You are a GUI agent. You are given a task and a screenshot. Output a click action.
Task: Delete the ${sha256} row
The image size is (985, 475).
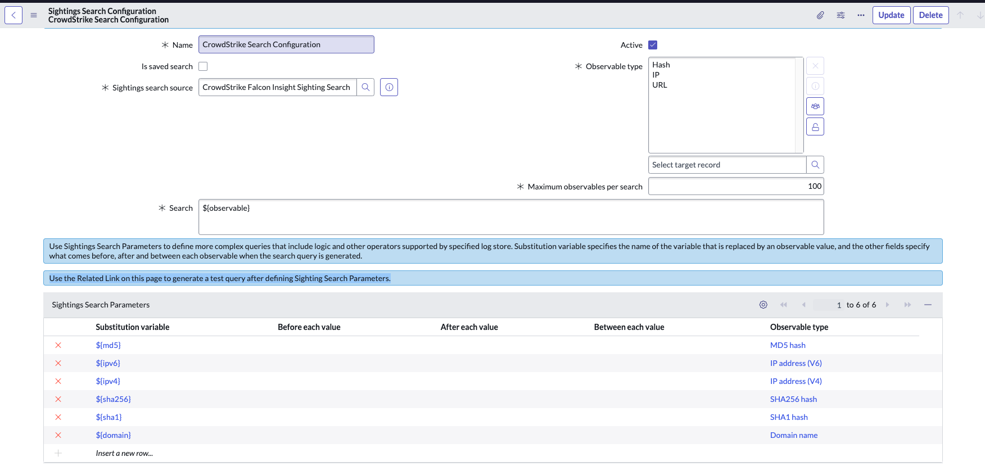click(58, 399)
